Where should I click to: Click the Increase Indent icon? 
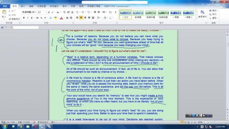click(99, 12)
